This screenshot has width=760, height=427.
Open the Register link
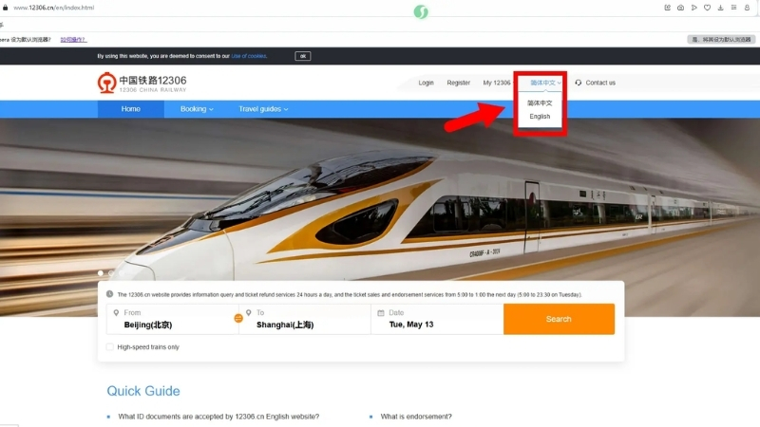(x=459, y=83)
